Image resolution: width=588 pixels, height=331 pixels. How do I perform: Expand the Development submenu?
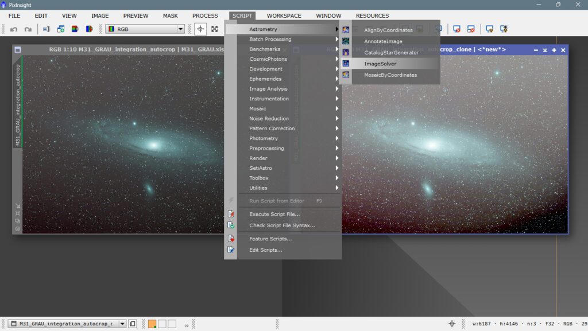284,69
